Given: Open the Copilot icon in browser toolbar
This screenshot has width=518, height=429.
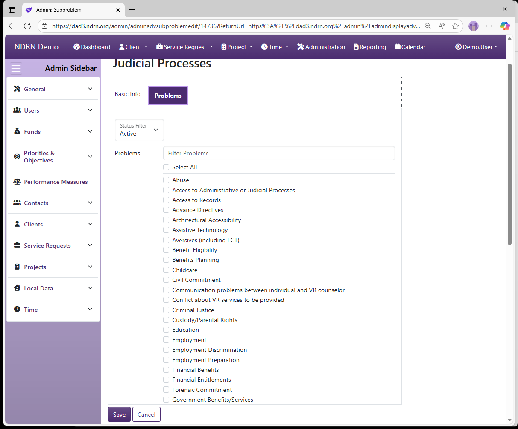Looking at the screenshot, I should (505, 26).
